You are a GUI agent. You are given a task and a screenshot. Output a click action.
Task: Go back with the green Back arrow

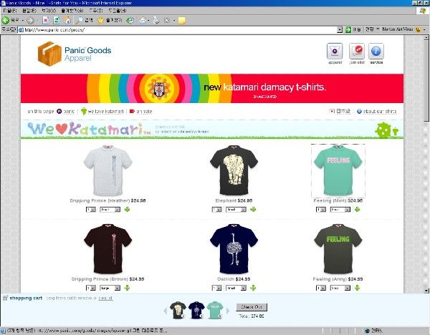tap(6, 20)
